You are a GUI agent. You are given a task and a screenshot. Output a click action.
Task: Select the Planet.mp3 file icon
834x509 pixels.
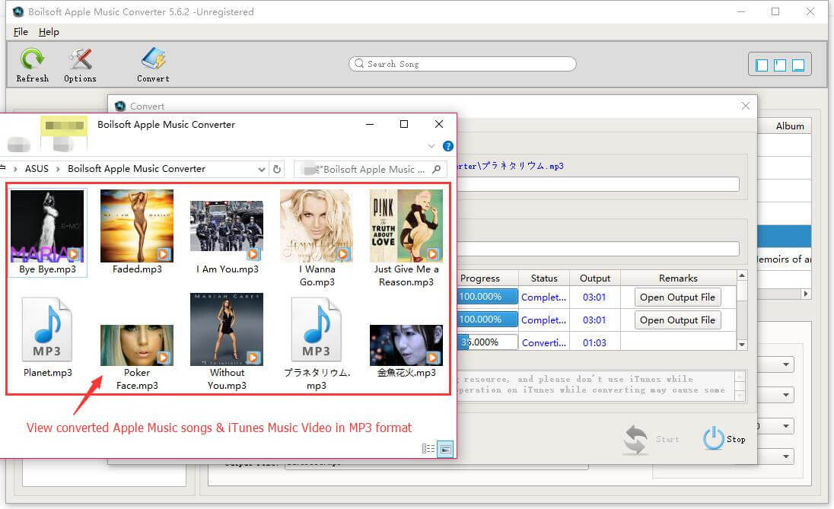point(47,329)
